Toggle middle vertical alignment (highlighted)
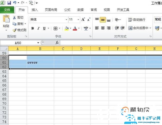Viewport: 162px width, 125px height. [103, 20]
